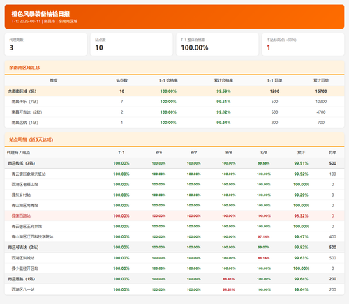Image resolution: width=349 pixels, height=304 pixels.
Task: Select the cumulative rate 99.29%
Action: 301,195
